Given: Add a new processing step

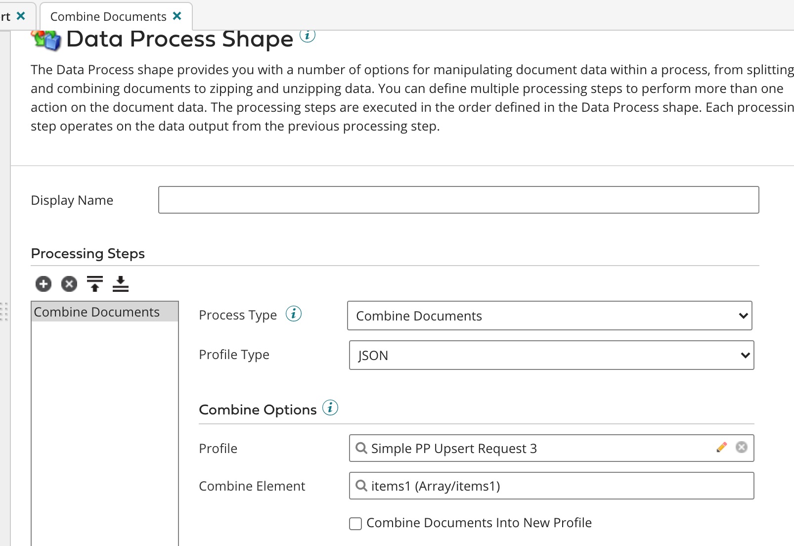Looking at the screenshot, I should [x=43, y=284].
